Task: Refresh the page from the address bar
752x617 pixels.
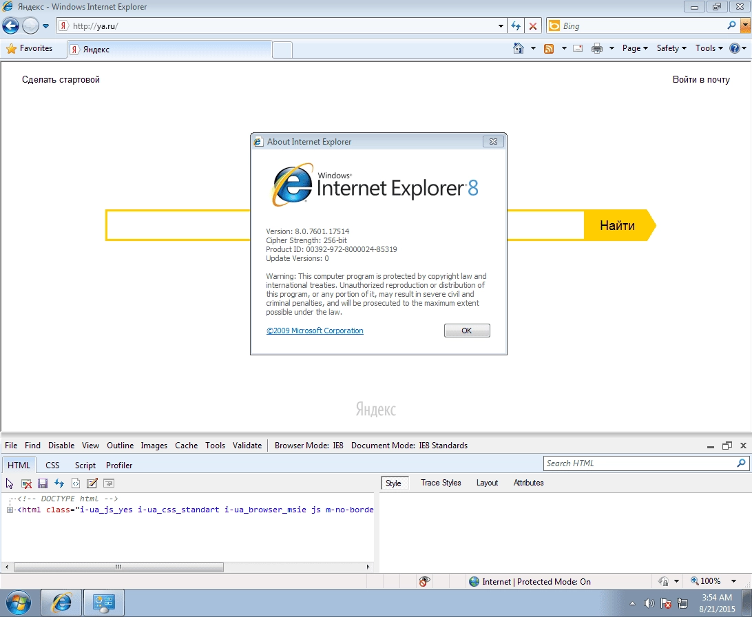Action: [516, 26]
